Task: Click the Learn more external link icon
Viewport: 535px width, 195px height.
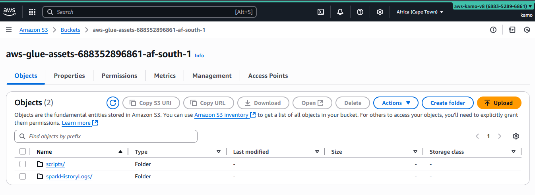Action: (95, 123)
